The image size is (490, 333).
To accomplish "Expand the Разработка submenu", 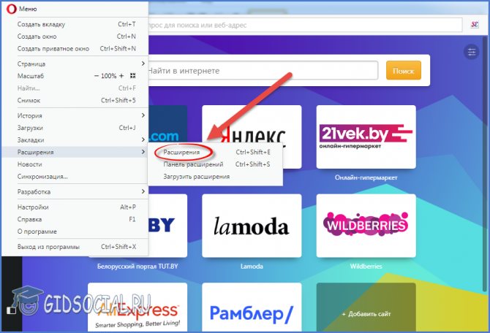I will coord(75,191).
